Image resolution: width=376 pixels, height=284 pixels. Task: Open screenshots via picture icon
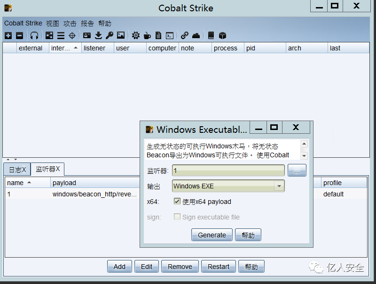tap(121, 36)
